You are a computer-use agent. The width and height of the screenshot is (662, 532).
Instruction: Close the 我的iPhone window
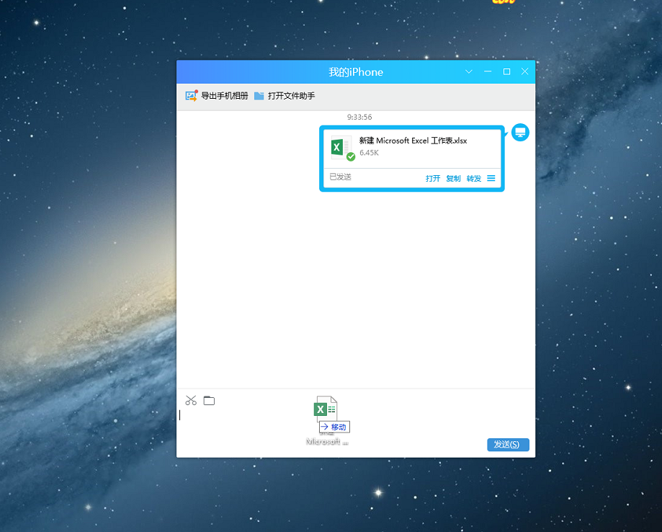[x=525, y=71]
